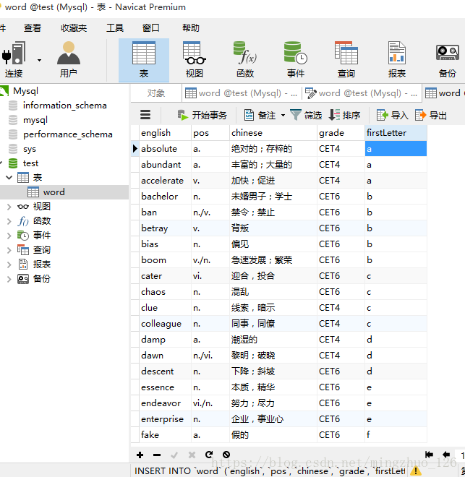Select the chinese cell '背叛'
Viewport: 465px width, 477px height.
pyautogui.click(x=273, y=228)
